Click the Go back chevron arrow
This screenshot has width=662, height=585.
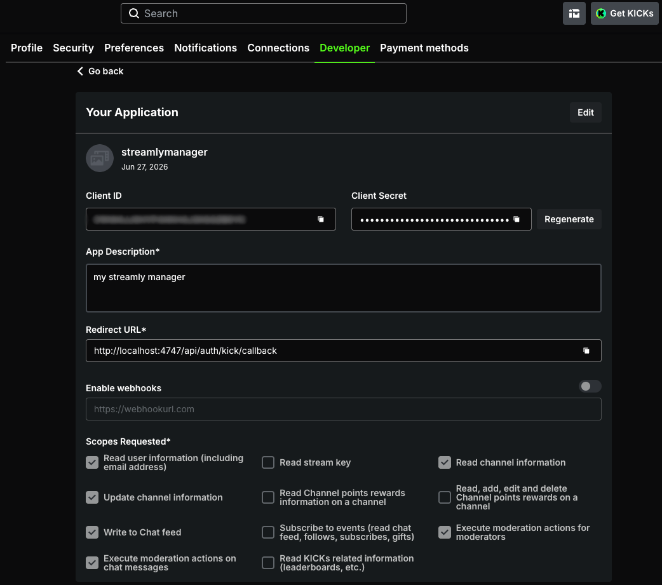tap(80, 71)
